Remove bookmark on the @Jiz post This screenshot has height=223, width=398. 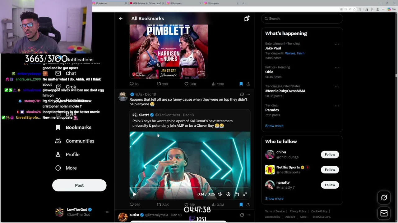pos(241,204)
